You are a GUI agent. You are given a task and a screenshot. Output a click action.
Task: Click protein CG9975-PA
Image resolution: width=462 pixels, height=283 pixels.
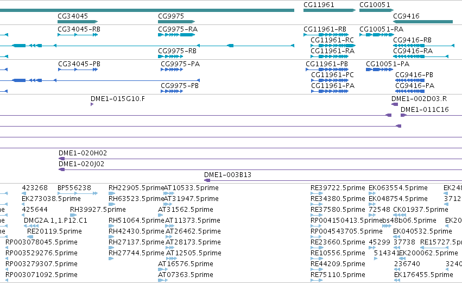pos(172,70)
